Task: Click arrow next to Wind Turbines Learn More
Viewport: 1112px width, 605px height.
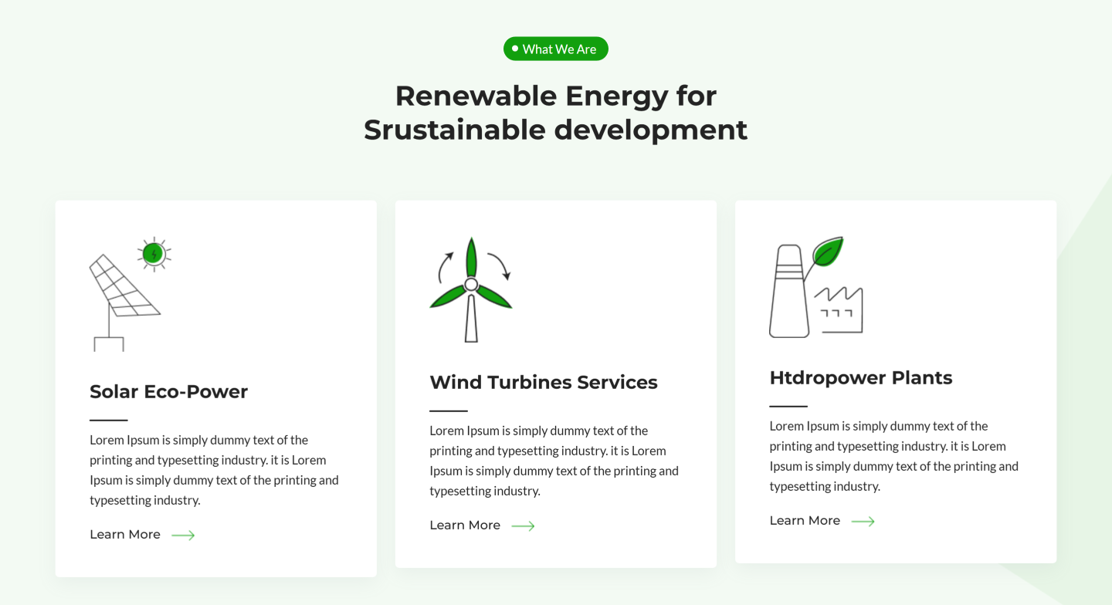Action: (x=523, y=526)
